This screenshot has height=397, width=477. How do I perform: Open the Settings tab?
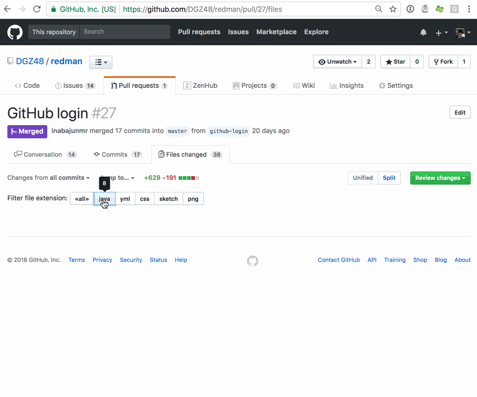[x=396, y=86]
